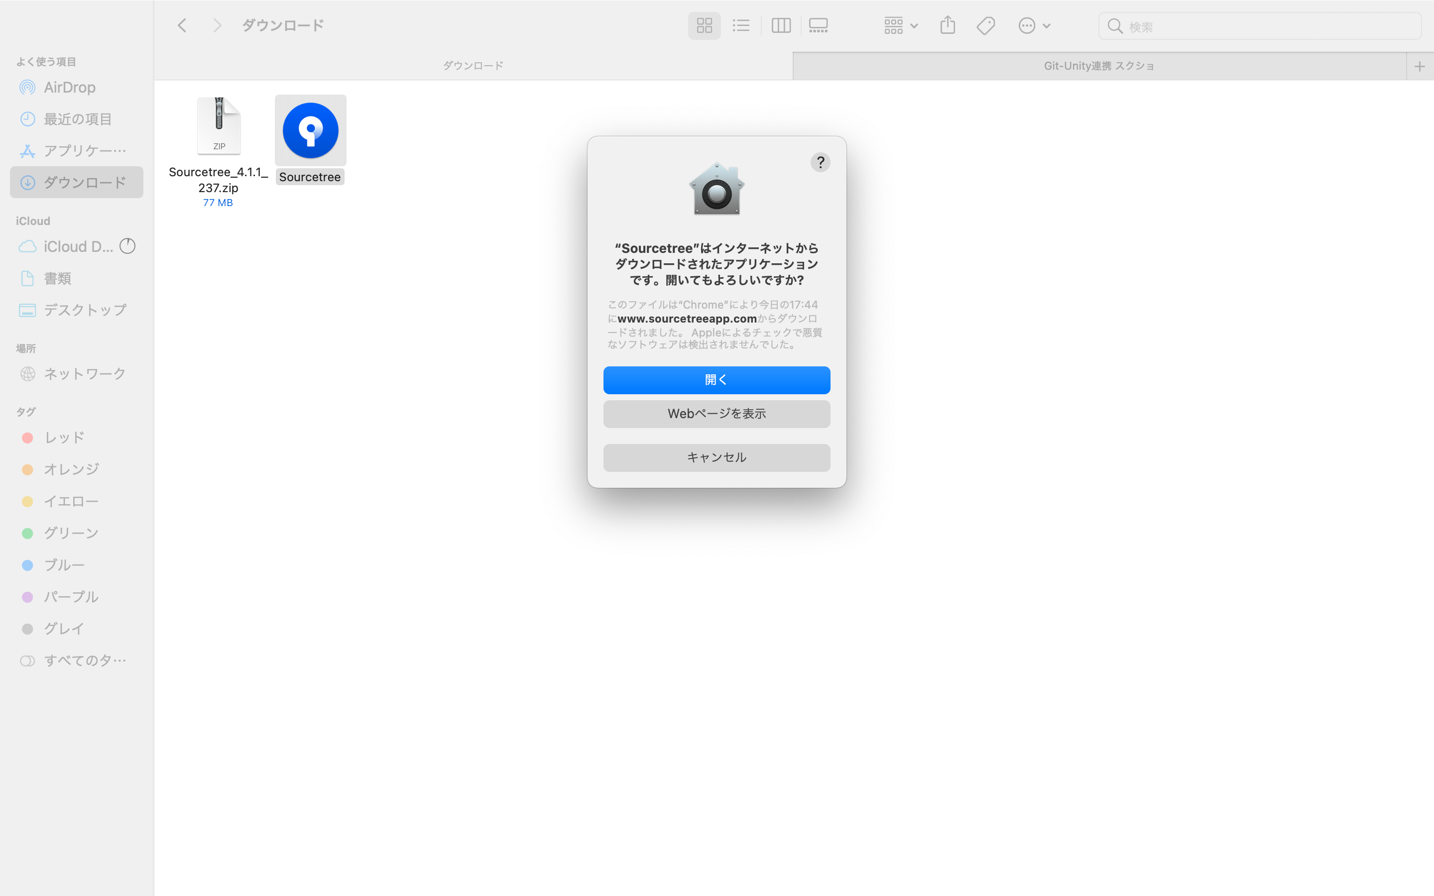
Task: Select the レッド tag
Action: coord(77,438)
